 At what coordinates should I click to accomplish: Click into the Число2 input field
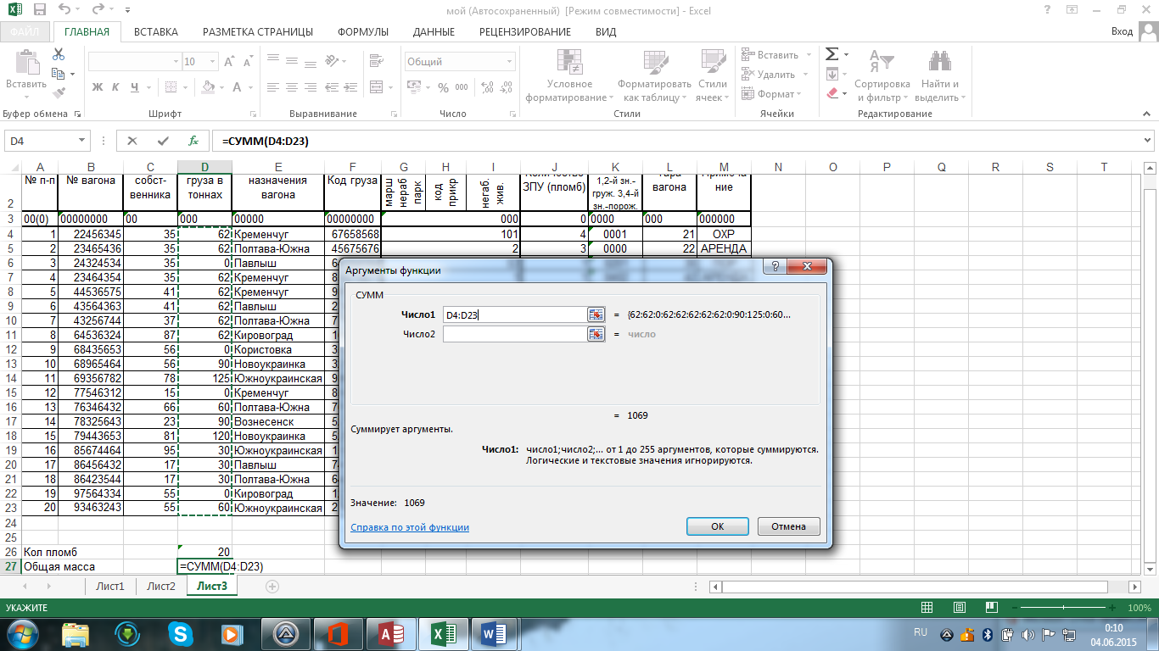point(514,334)
